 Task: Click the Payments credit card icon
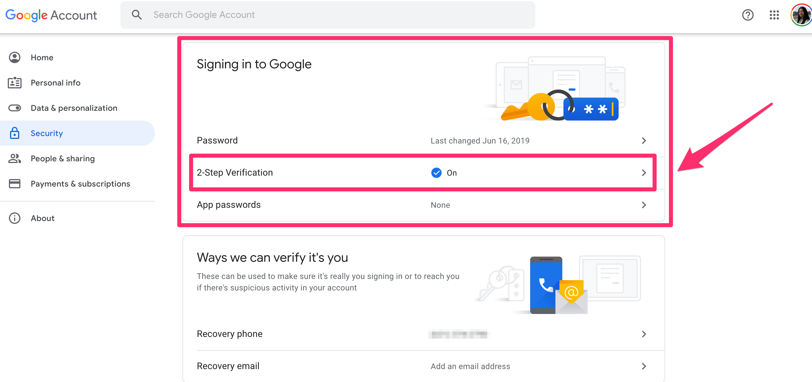point(14,184)
